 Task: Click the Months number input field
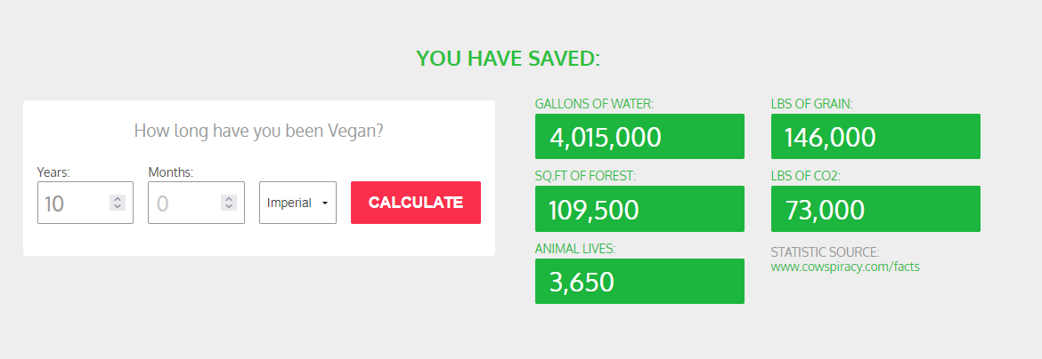point(183,203)
